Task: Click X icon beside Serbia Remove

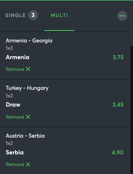Action: [28, 164]
